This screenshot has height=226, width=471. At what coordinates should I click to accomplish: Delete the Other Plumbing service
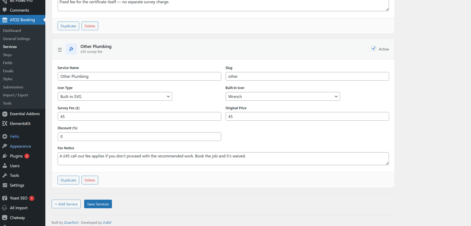tap(90, 180)
